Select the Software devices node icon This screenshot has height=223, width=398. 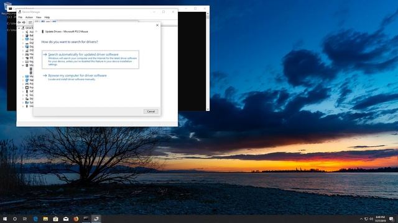tap(27, 91)
